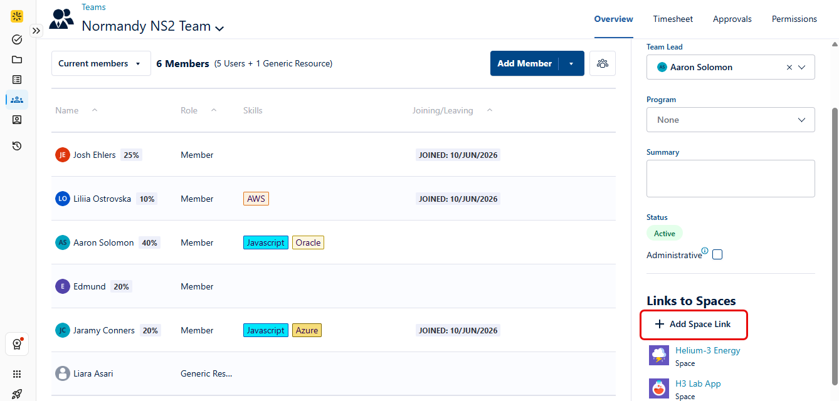Click the Helium-3 Energy space icon
The height and width of the screenshot is (401, 839).
(659, 355)
